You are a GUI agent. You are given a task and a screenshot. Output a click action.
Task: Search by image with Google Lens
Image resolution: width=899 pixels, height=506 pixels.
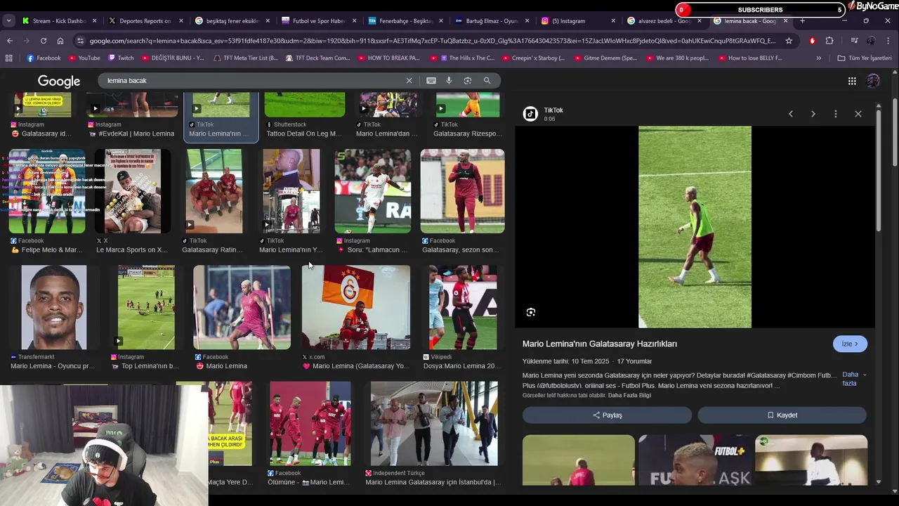tap(468, 81)
